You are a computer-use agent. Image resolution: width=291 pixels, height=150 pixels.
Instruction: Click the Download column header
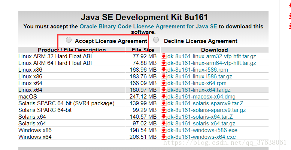point(214,50)
